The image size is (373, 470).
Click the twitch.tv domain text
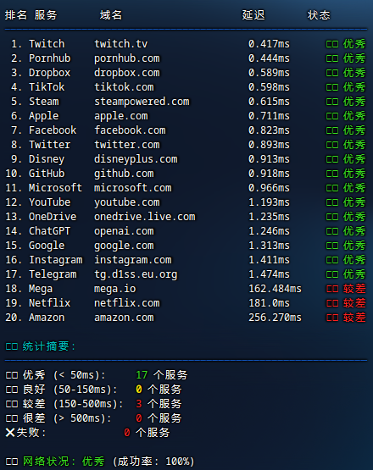pos(121,44)
